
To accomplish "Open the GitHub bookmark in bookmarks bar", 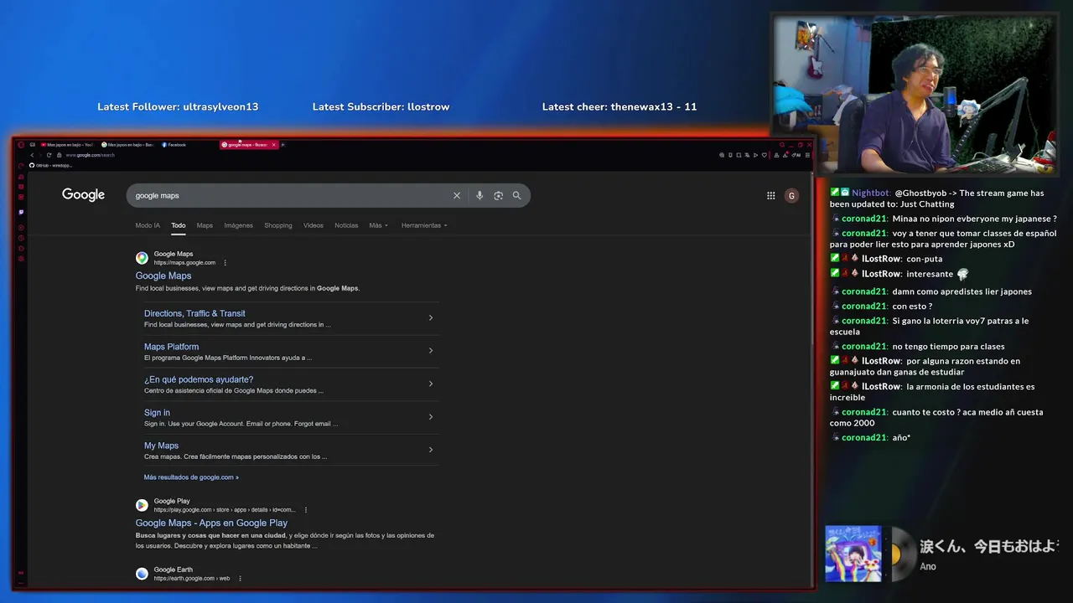I will click(x=52, y=165).
